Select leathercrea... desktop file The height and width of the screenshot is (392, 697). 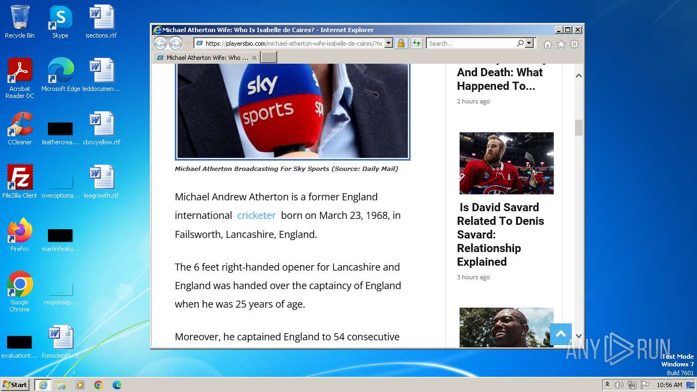tap(60, 133)
